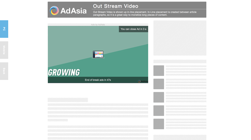Switch to the Mobile tab
Image resolution: width=251 pixels, height=140 pixels.
coord(4,50)
